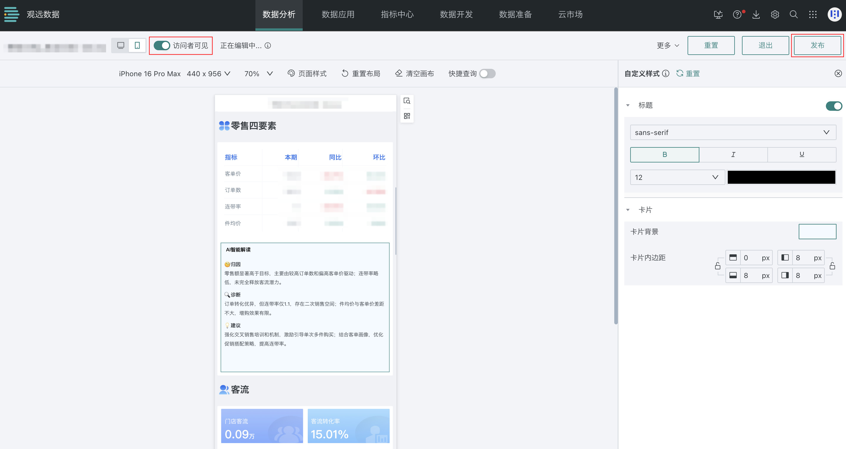Click the download icon in top bar
This screenshot has width=846, height=449.
click(x=756, y=14)
